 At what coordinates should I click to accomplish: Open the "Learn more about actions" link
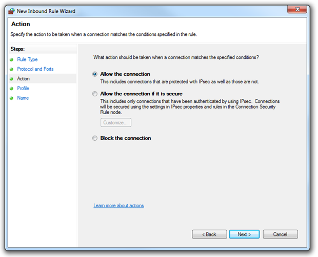pos(118,206)
